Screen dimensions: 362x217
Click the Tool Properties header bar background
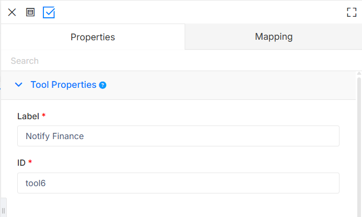point(231,85)
